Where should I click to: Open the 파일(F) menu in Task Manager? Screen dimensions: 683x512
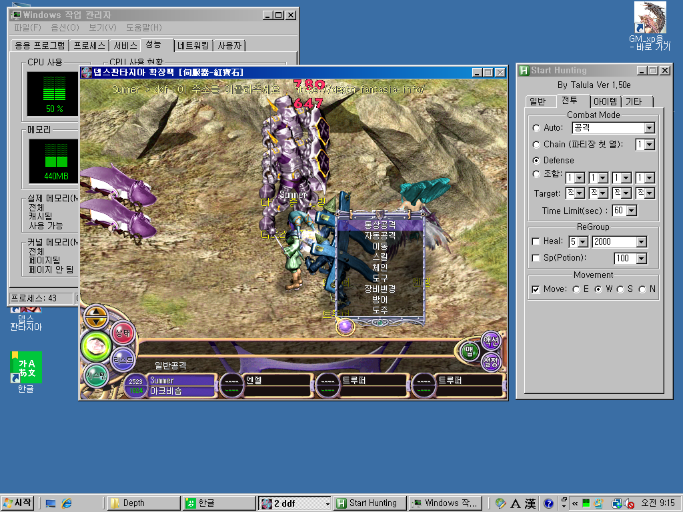click(x=27, y=28)
